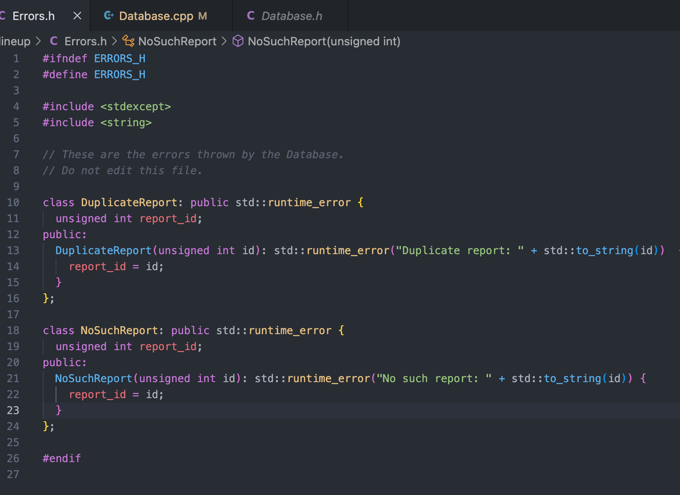This screenshot has width=680, height=495.
Task: Click the 'class DuplicateReport' declaration line
Action: (x=203, y=203)
